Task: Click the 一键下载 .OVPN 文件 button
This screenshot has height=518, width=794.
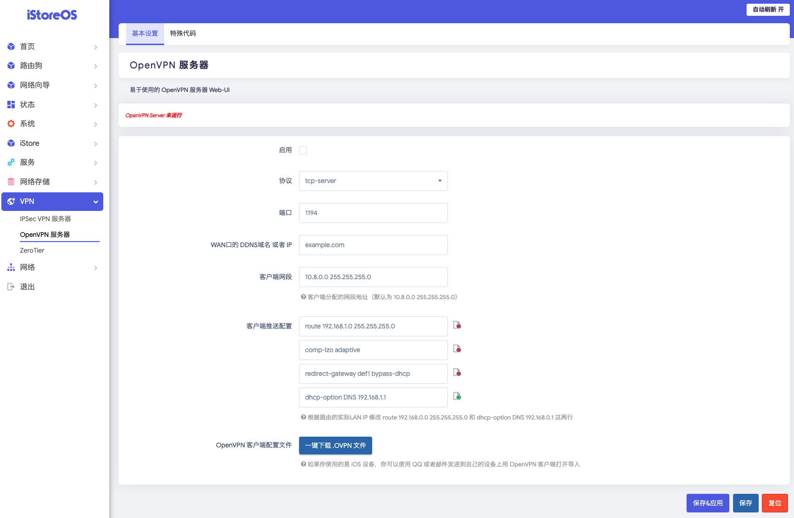Action: click(x=335, y=445)
